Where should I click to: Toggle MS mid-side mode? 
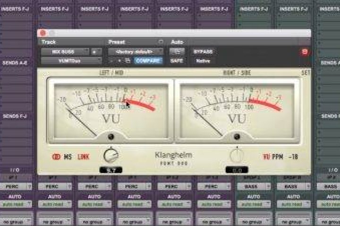pos(67,156)
